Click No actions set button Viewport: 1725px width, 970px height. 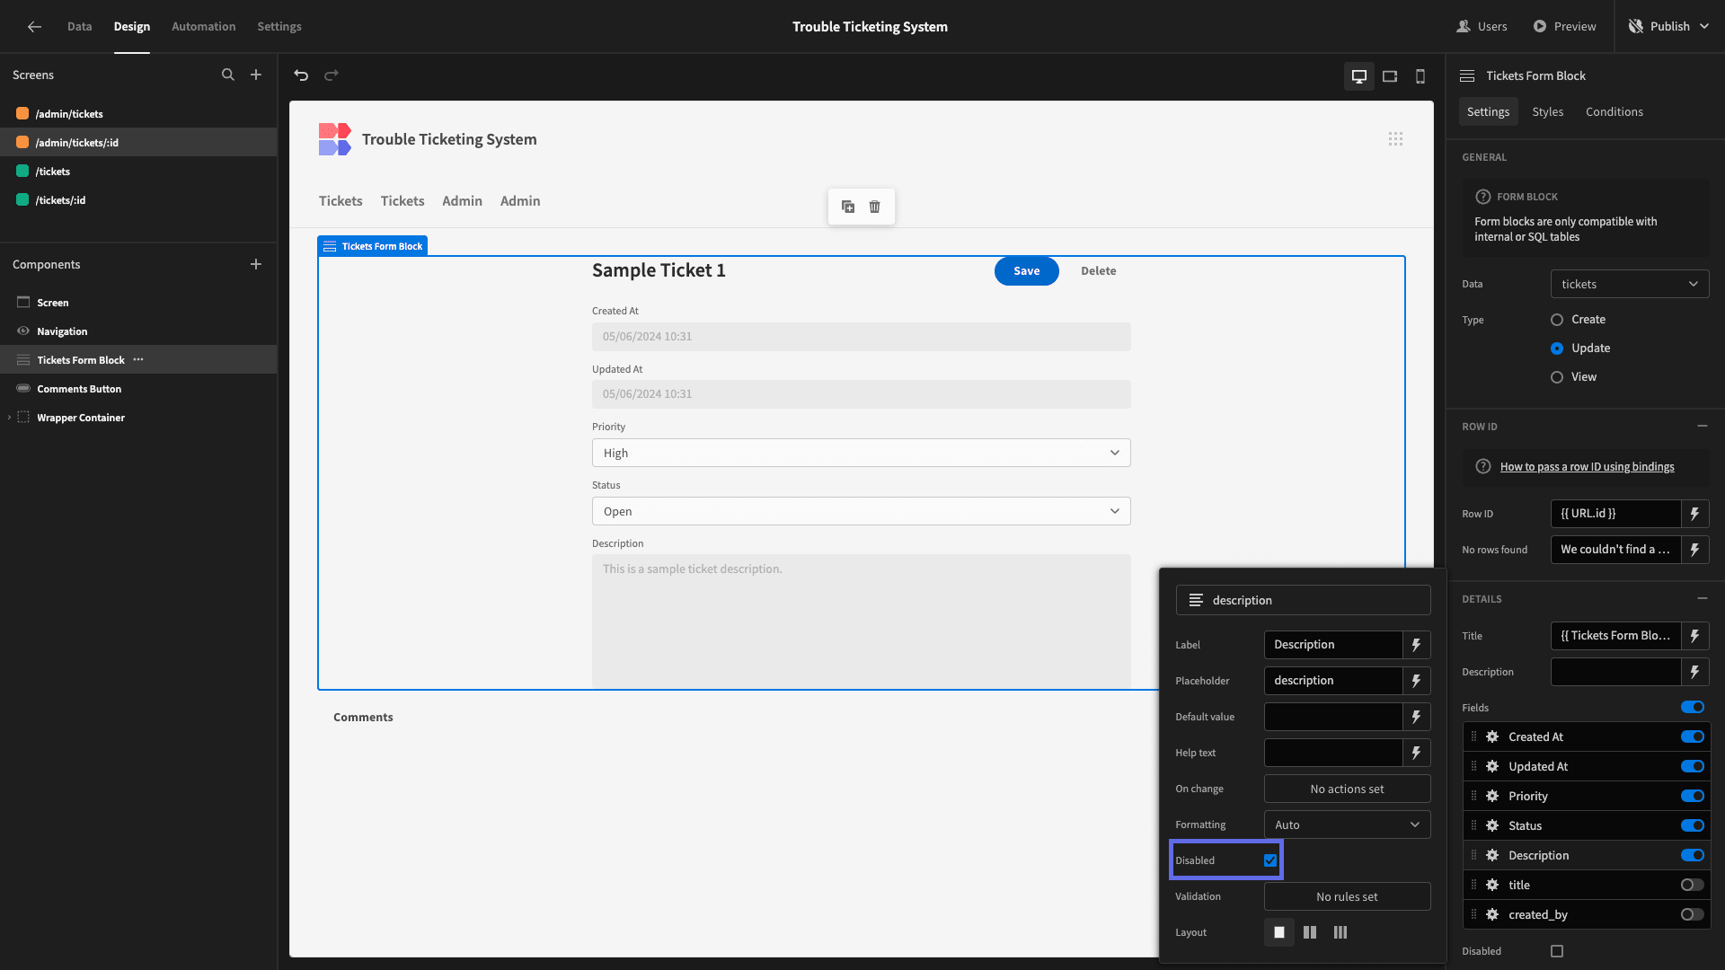1347,789
